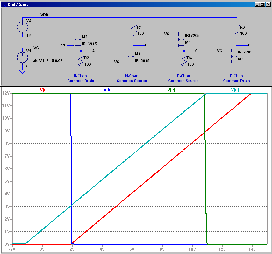Click the ground symbol below R2

pos(81,72)
